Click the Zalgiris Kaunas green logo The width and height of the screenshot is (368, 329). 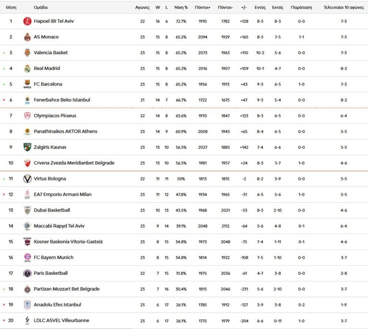pos(27,147)
